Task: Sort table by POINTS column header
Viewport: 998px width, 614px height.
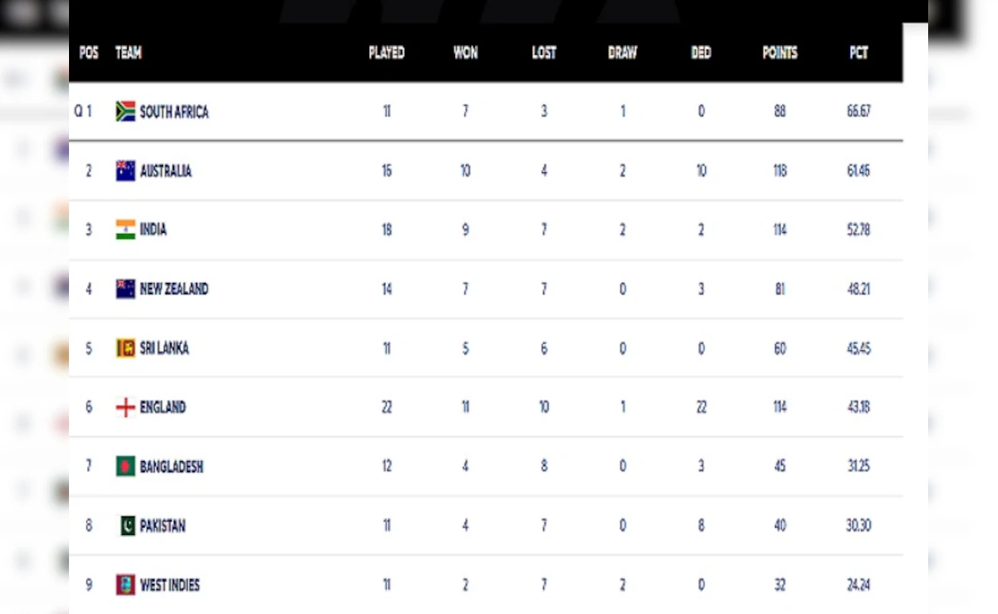Action: tap(780, 52)
